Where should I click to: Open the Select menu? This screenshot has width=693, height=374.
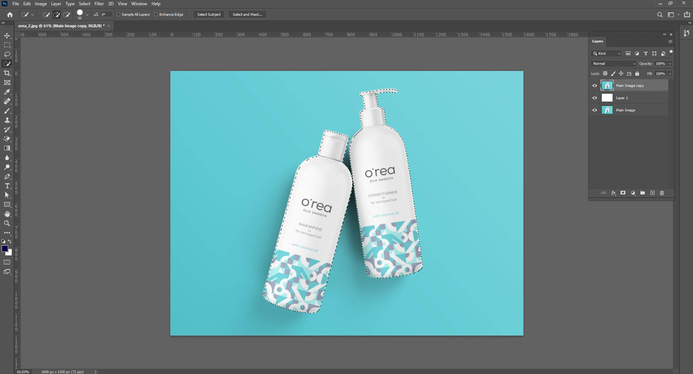[x=85, y=3]
